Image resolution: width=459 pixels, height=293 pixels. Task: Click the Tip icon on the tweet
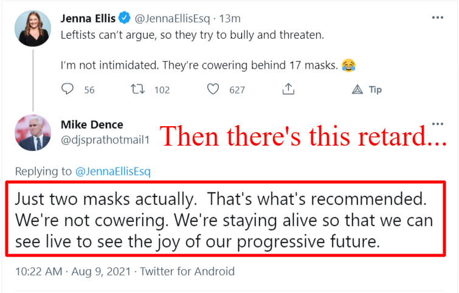pos(358,90)
